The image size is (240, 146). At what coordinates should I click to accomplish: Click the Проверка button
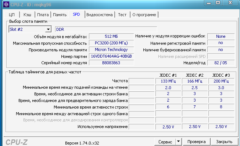[197, 142]
